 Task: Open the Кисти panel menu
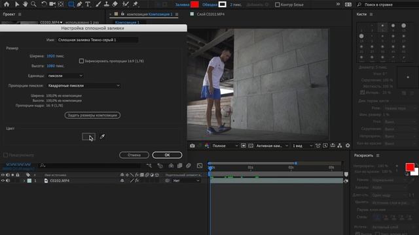(371, 14)
